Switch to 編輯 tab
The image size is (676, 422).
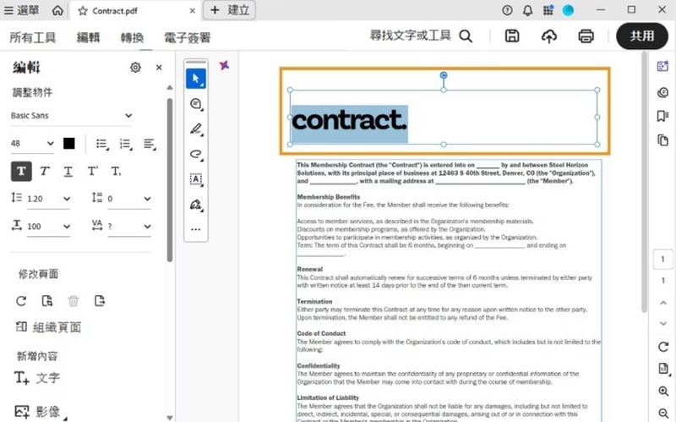tap(88, 37)
